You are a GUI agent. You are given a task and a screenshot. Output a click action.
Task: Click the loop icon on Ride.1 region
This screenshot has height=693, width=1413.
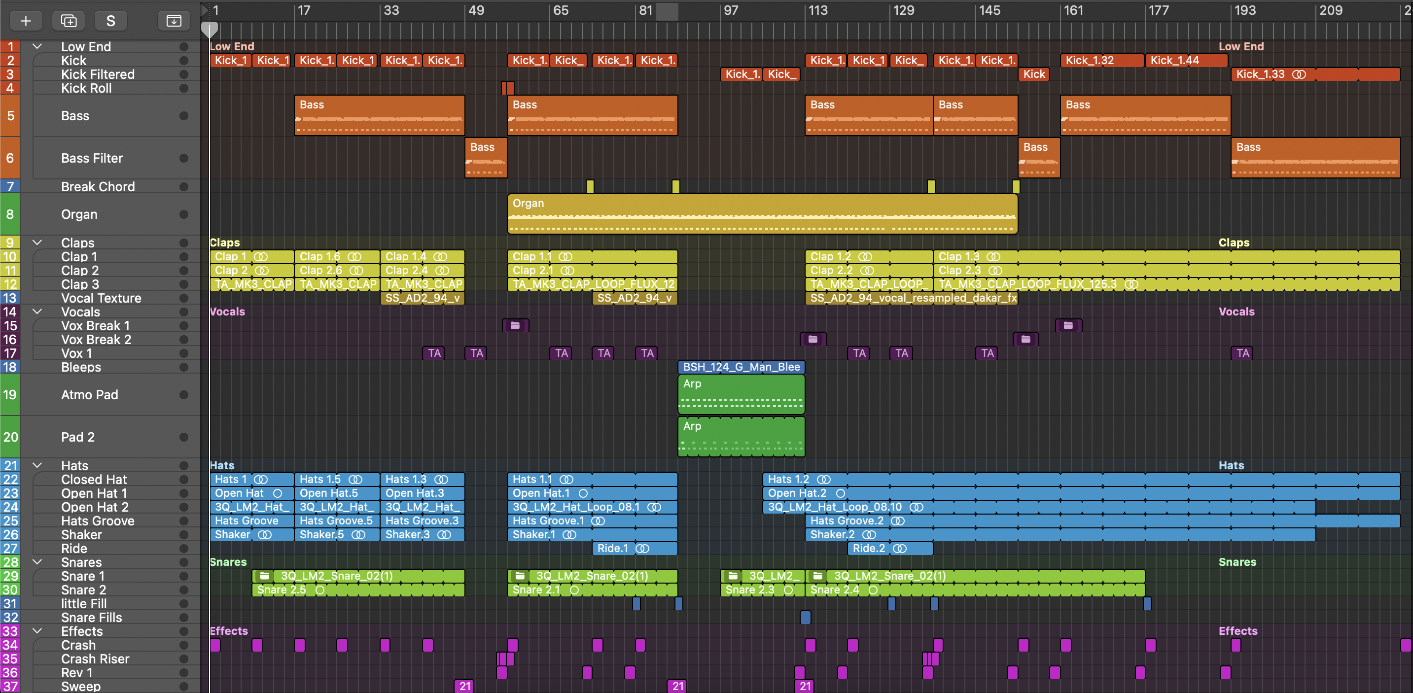(x=642, y=548)
